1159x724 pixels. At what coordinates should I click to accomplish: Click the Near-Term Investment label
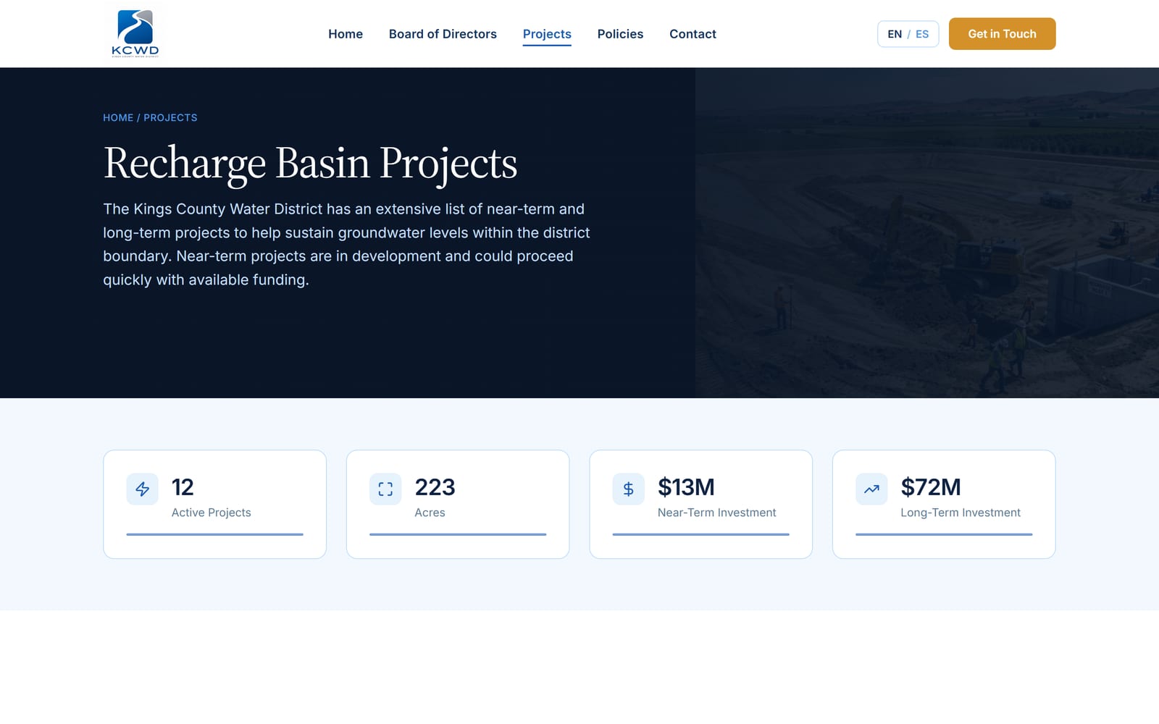pos(716,513)
